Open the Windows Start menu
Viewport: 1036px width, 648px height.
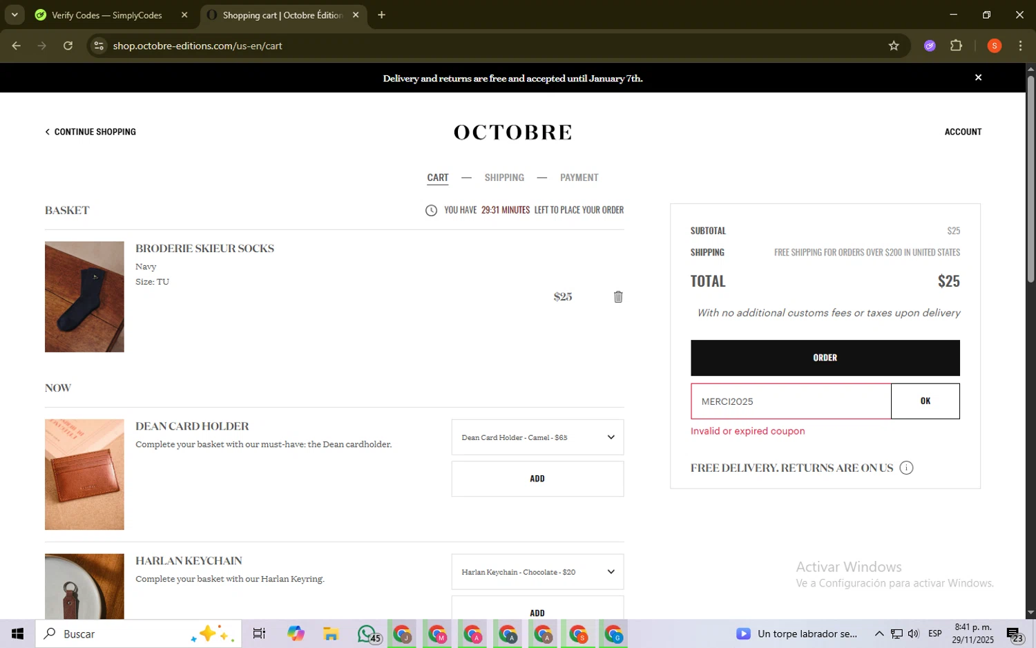tap(17, 633)
